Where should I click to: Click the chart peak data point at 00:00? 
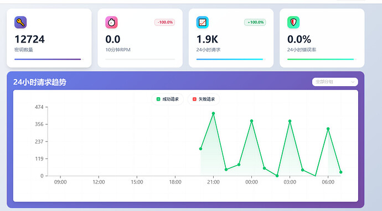252,121
